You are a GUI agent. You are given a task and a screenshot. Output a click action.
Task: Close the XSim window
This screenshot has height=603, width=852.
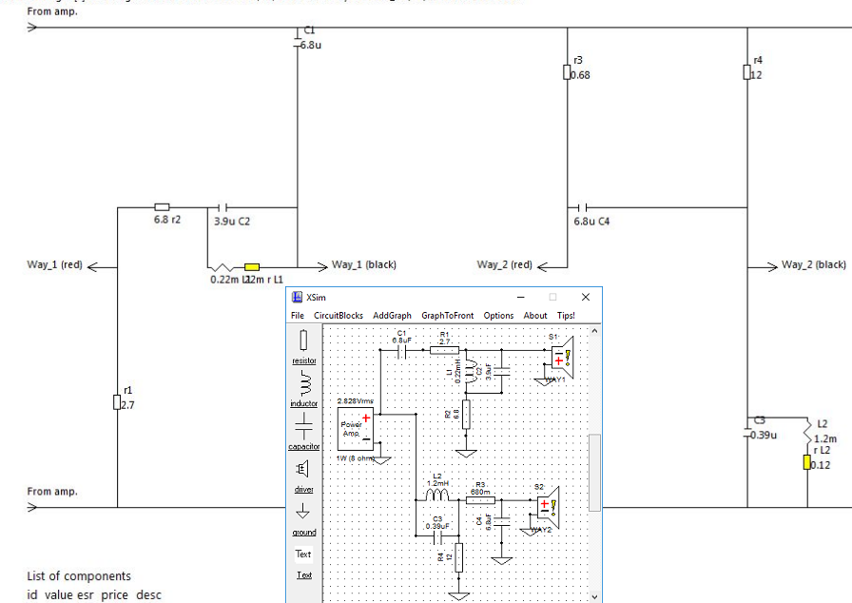coord(585,297)
